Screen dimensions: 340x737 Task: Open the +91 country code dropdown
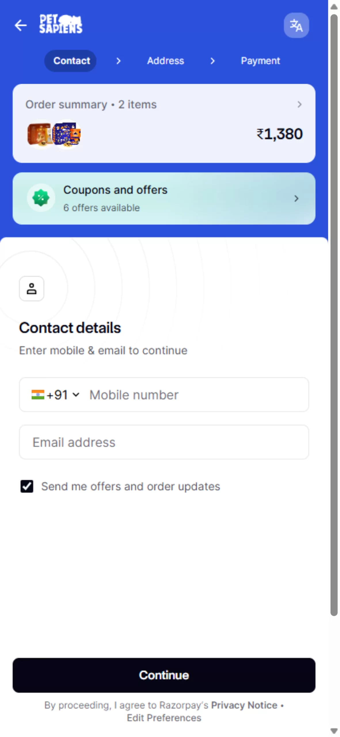click(x=63, y=395)
